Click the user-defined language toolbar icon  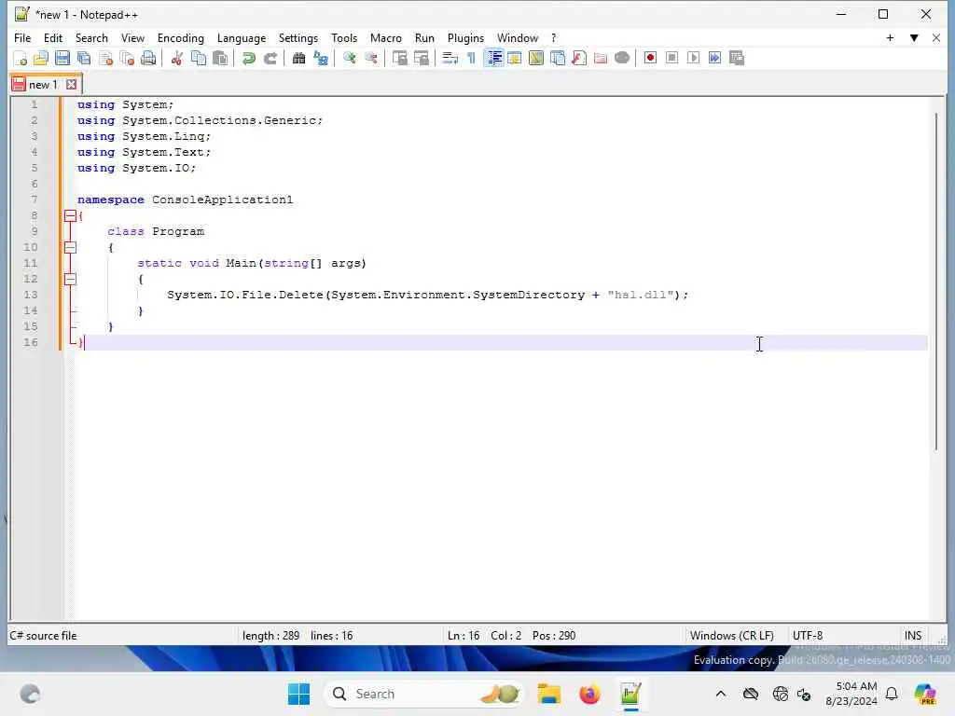click(515, 59)
